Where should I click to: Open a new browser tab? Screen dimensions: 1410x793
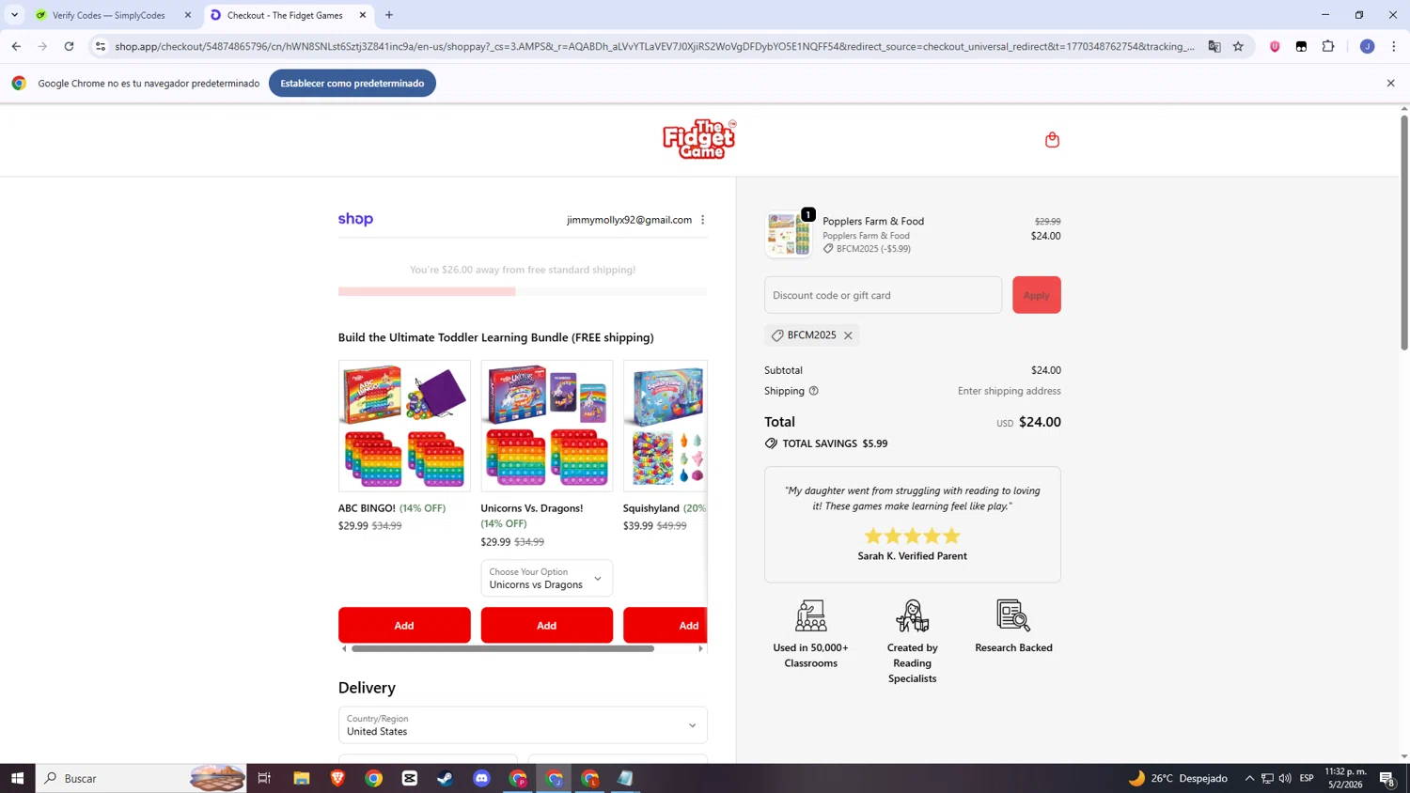pos(389,15)
